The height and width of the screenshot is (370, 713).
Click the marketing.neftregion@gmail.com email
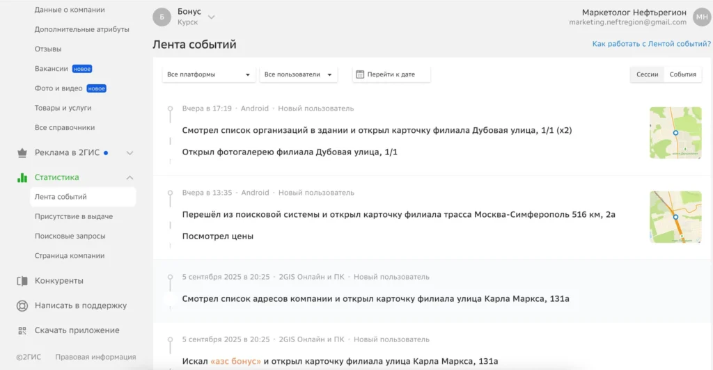click(627, 22)
